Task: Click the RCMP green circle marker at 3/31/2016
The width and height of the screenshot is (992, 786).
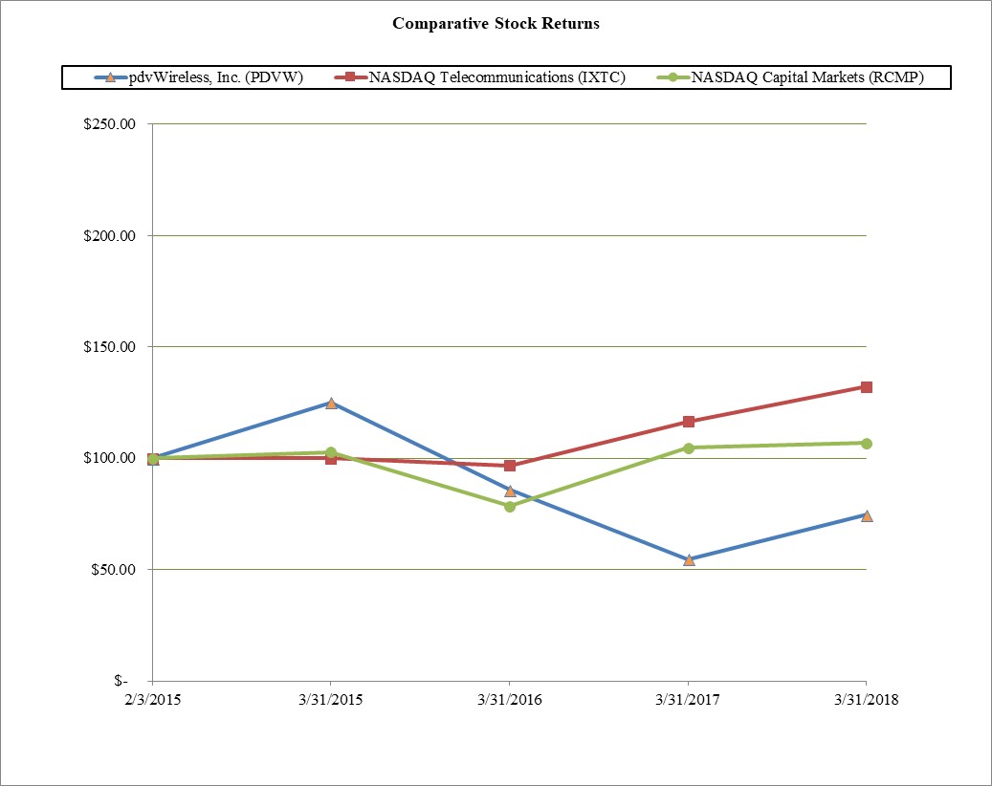Action: click(x=510, y=506)
